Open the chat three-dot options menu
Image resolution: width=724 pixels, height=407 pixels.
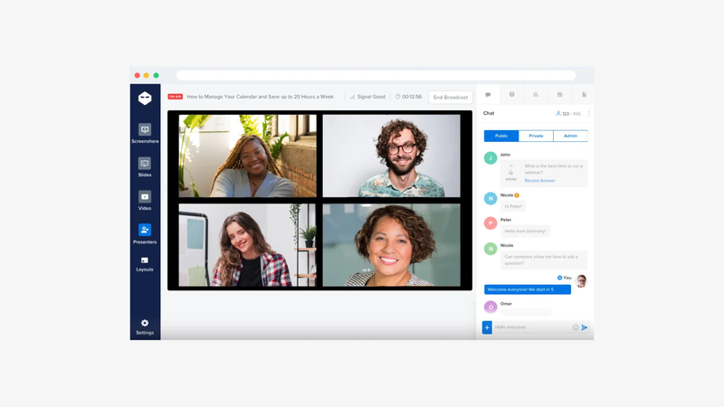click(589, 114)
